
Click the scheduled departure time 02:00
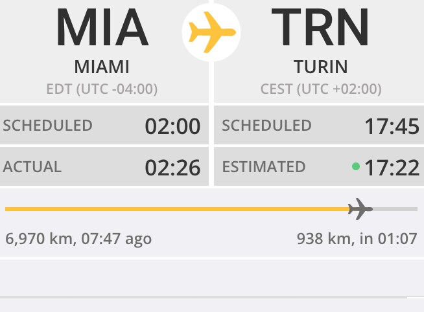(173, 126)
